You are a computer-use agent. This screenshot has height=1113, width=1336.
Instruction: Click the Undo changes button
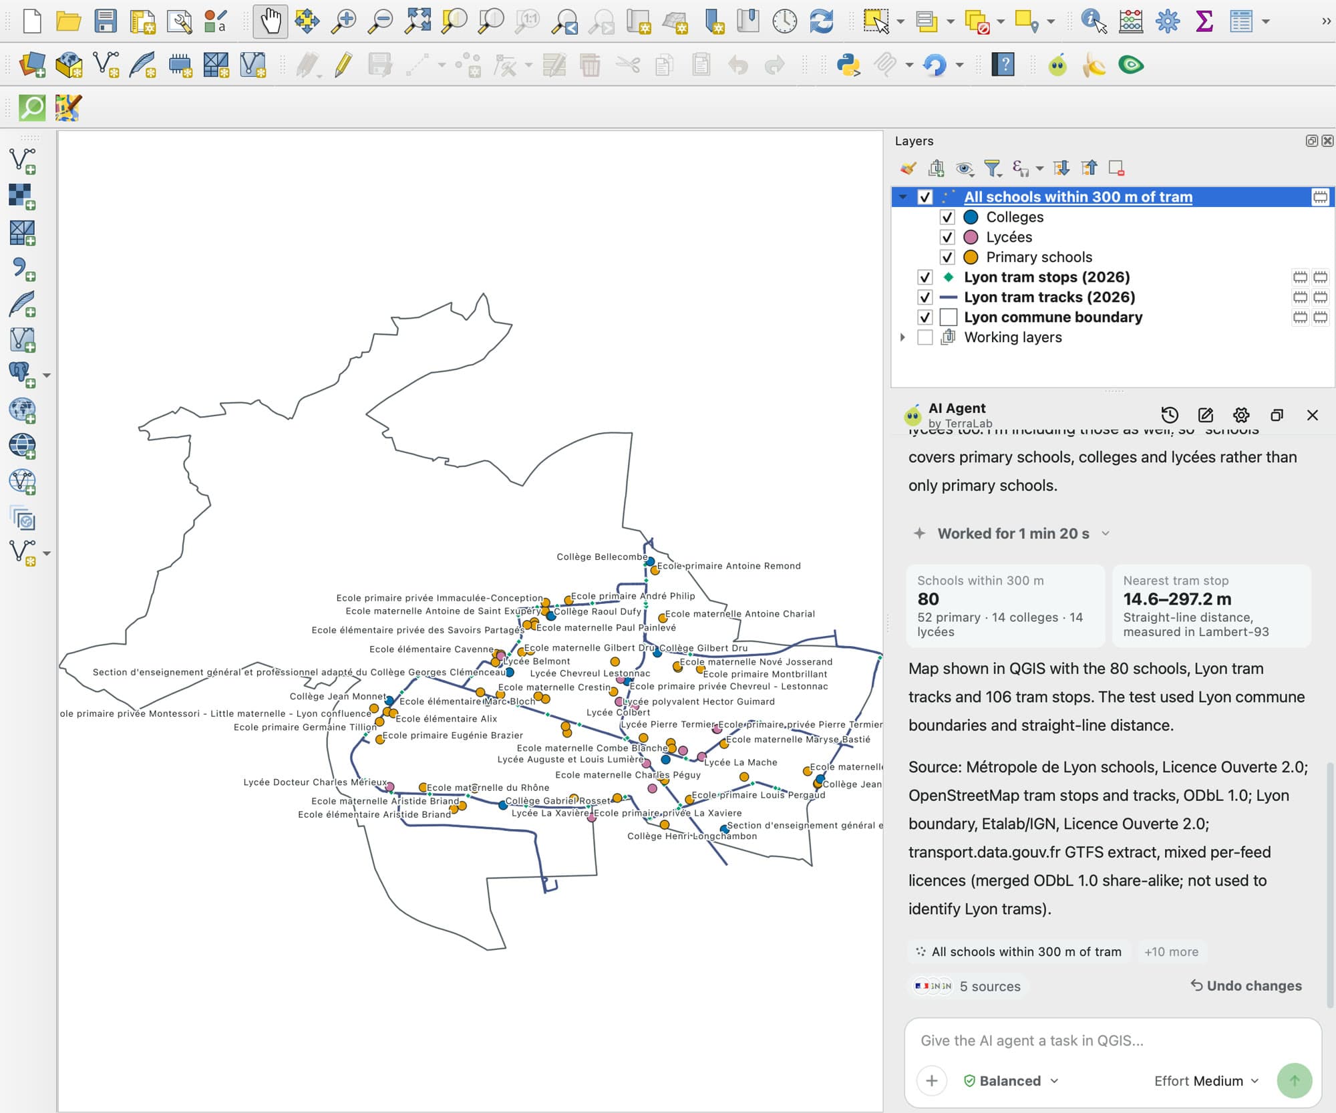coord(1246,985)
